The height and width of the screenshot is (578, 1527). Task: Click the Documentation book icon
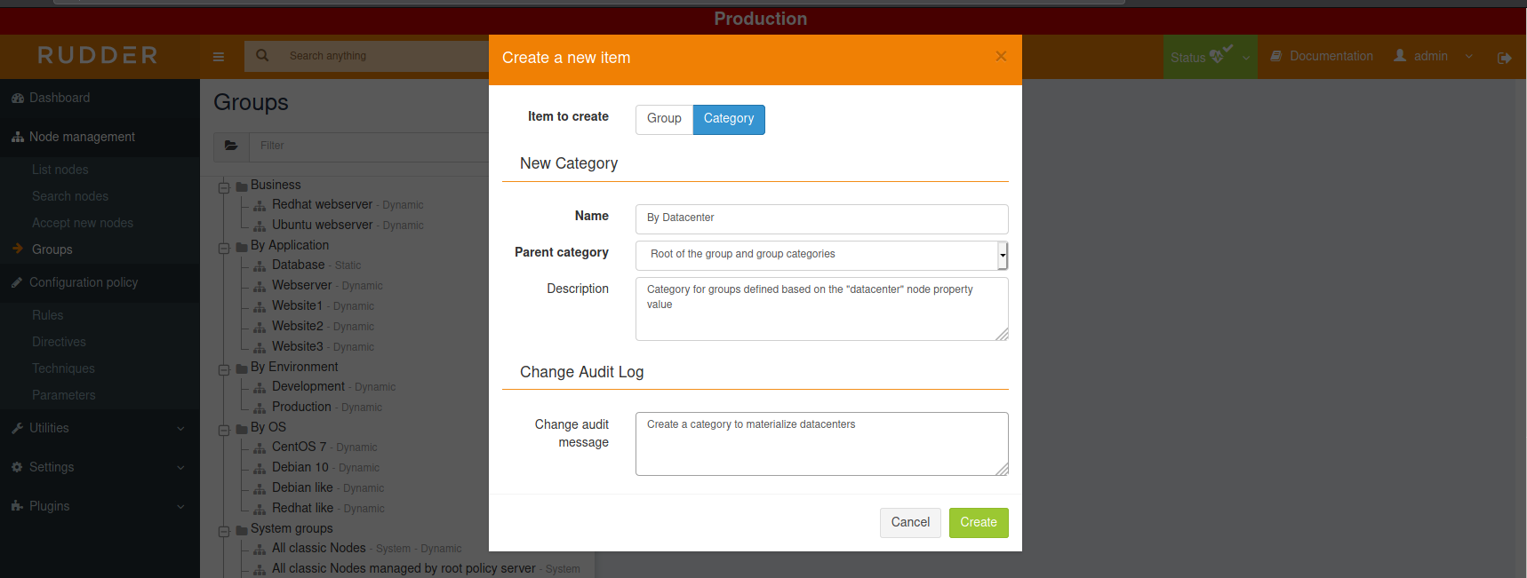click(1275, 56)
